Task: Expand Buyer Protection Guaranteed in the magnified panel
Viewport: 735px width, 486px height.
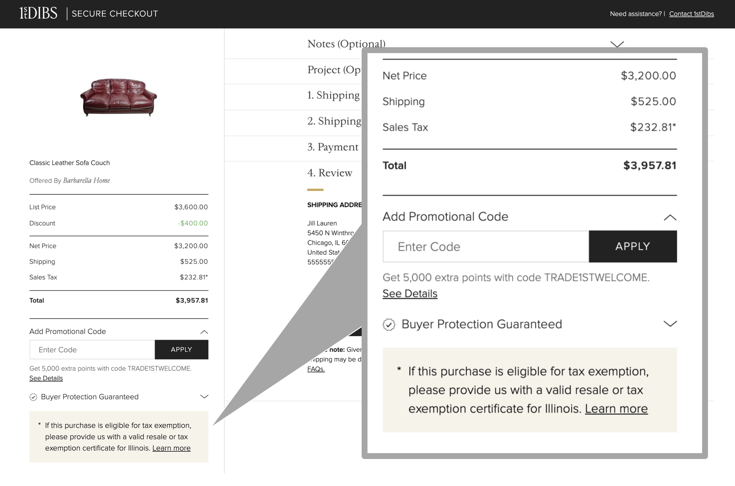Action: pos(670,324)
